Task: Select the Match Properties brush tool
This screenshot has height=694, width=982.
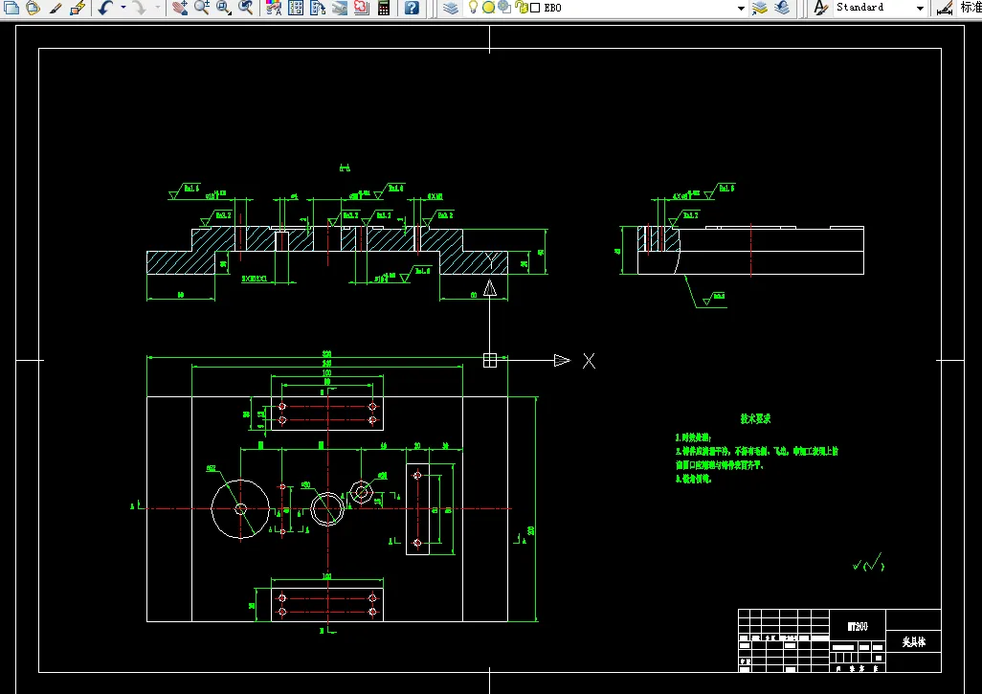Action: (56, 8)
